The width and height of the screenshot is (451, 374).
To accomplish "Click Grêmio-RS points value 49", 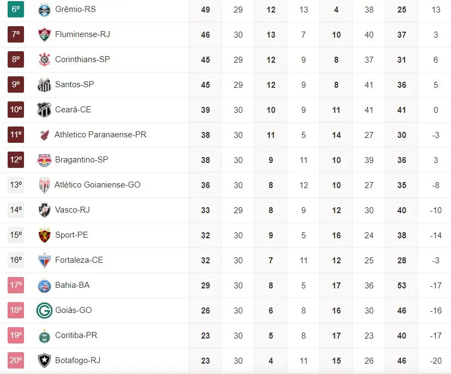I will [x=206, y=9].
